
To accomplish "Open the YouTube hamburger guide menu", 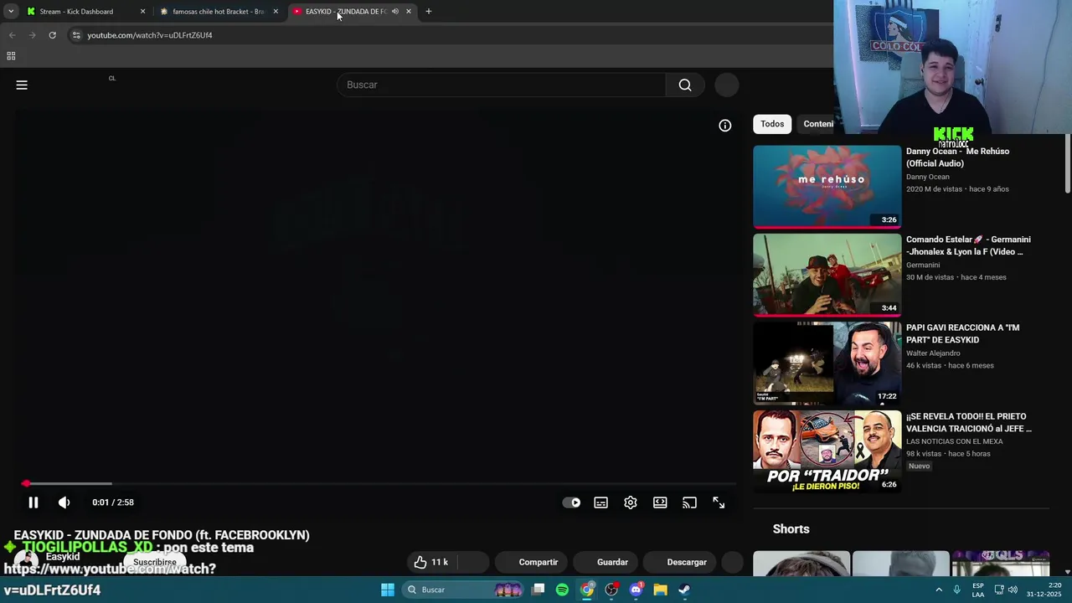I will [22, 85].
